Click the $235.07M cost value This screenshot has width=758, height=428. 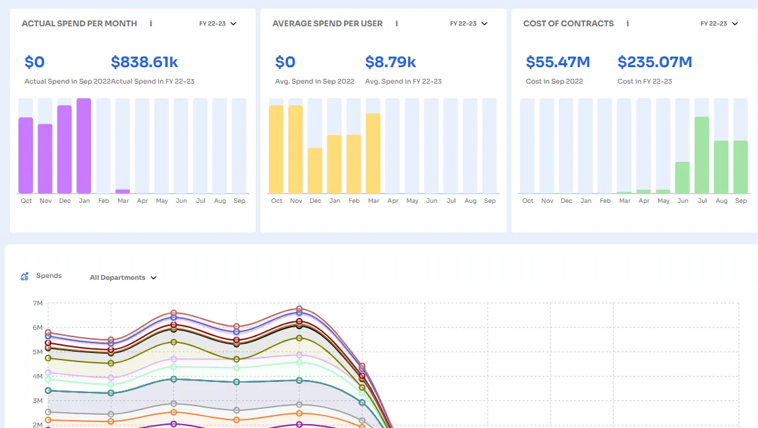[655, 62]
